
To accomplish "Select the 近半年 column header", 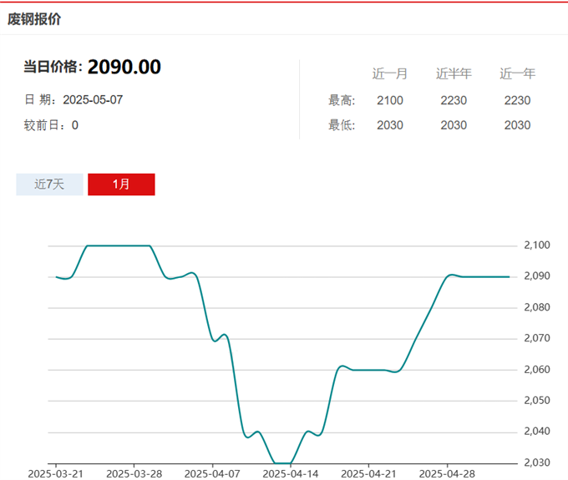I will pos(454,73).
